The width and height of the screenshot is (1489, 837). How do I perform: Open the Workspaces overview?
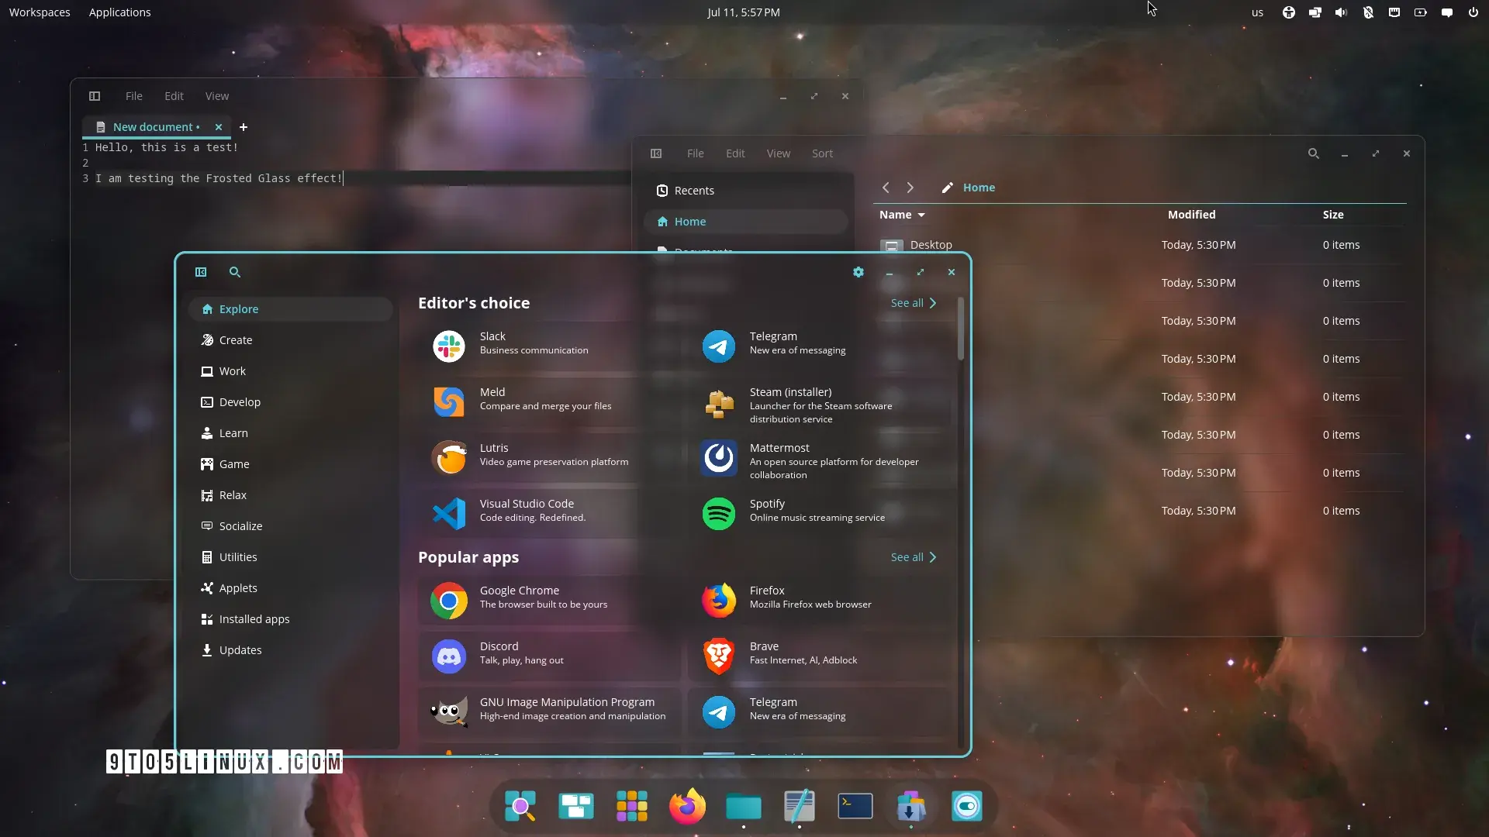pos(40,12)
